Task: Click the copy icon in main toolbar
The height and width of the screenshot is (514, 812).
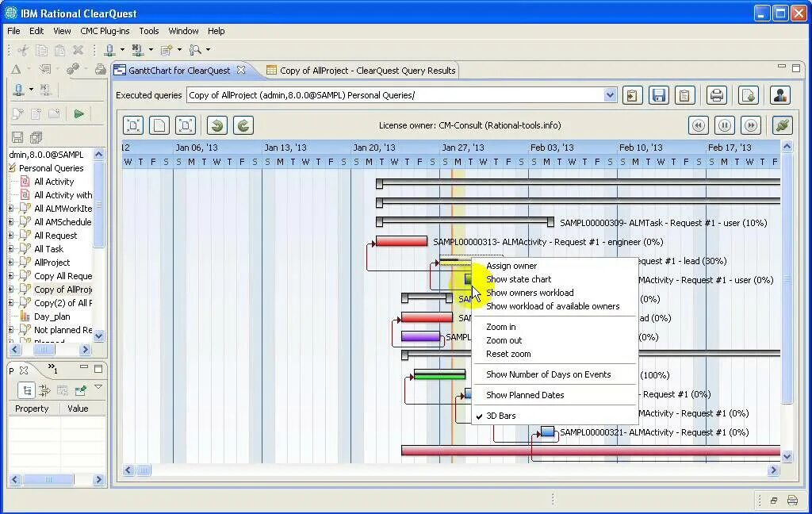Action: [x=42, y=50]
